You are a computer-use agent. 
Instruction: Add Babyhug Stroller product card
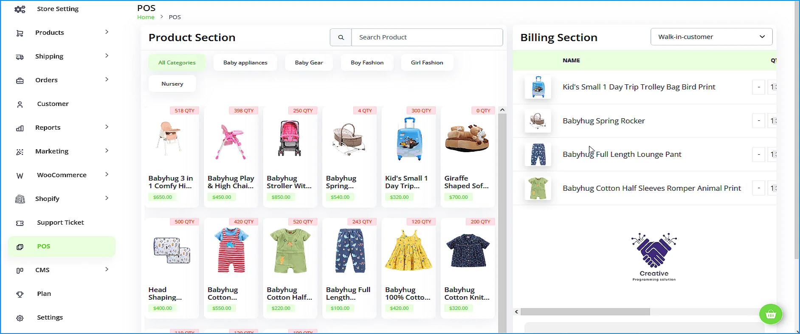290,157
